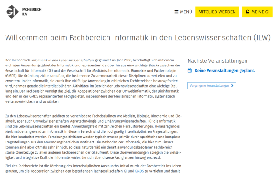The image size is (278, 173).
Task: Click paragraph starting 'Zu den Lebenswissenschaften gehören'
Action: [93, 137]
